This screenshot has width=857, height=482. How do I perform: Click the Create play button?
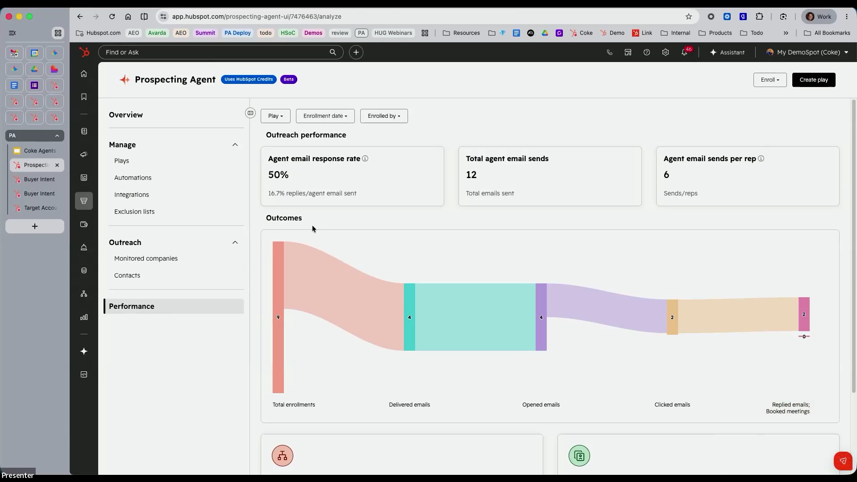click(814, 80)
